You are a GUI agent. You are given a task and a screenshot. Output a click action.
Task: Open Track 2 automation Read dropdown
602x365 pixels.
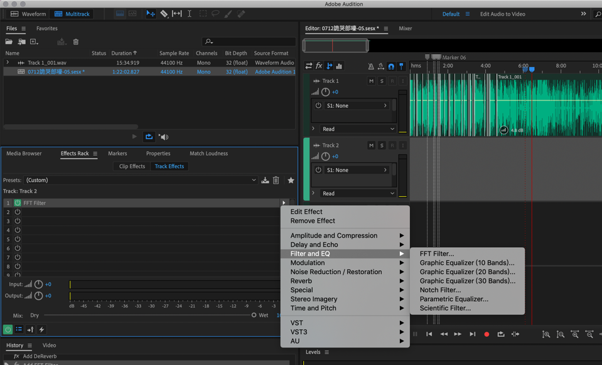(358, 193)
